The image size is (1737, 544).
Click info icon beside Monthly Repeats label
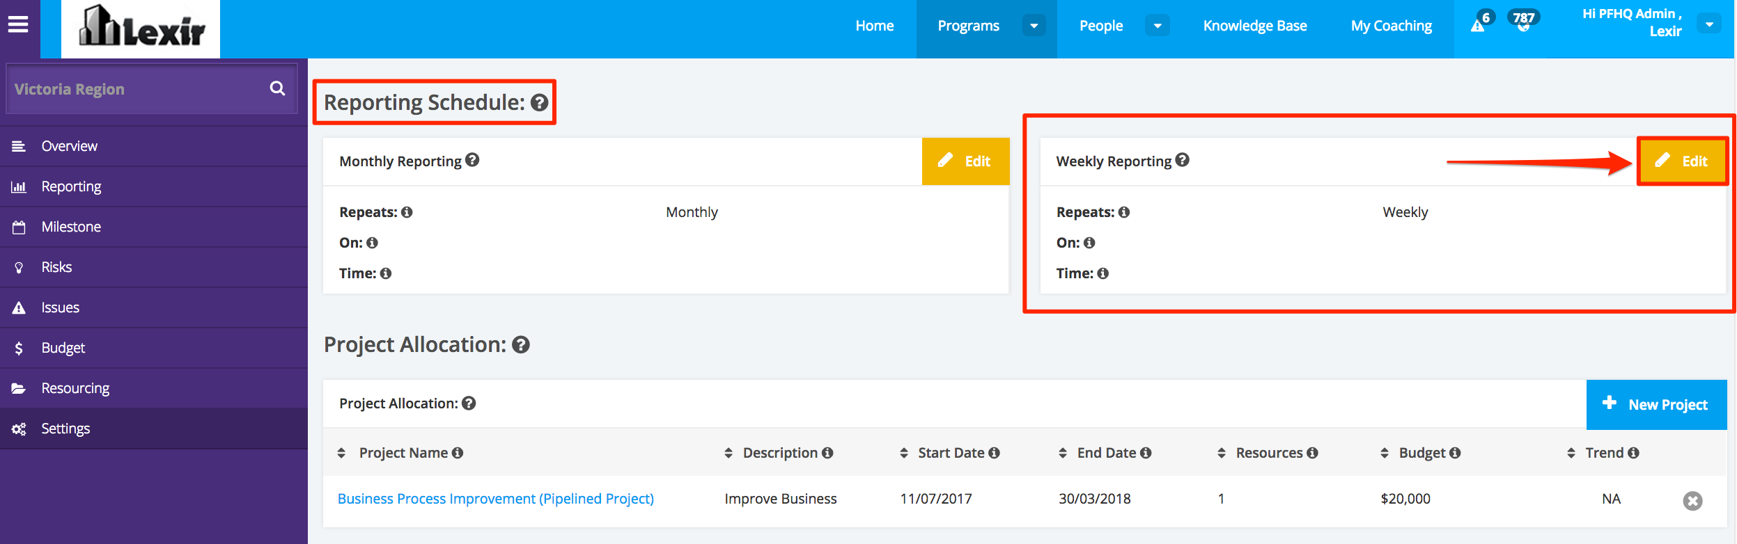click(x=407, y=212)
